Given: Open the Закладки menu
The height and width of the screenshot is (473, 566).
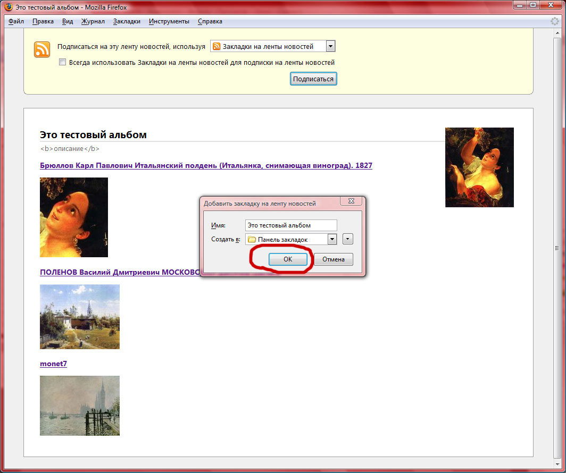Looking at the screenshot, I should 127,21.
